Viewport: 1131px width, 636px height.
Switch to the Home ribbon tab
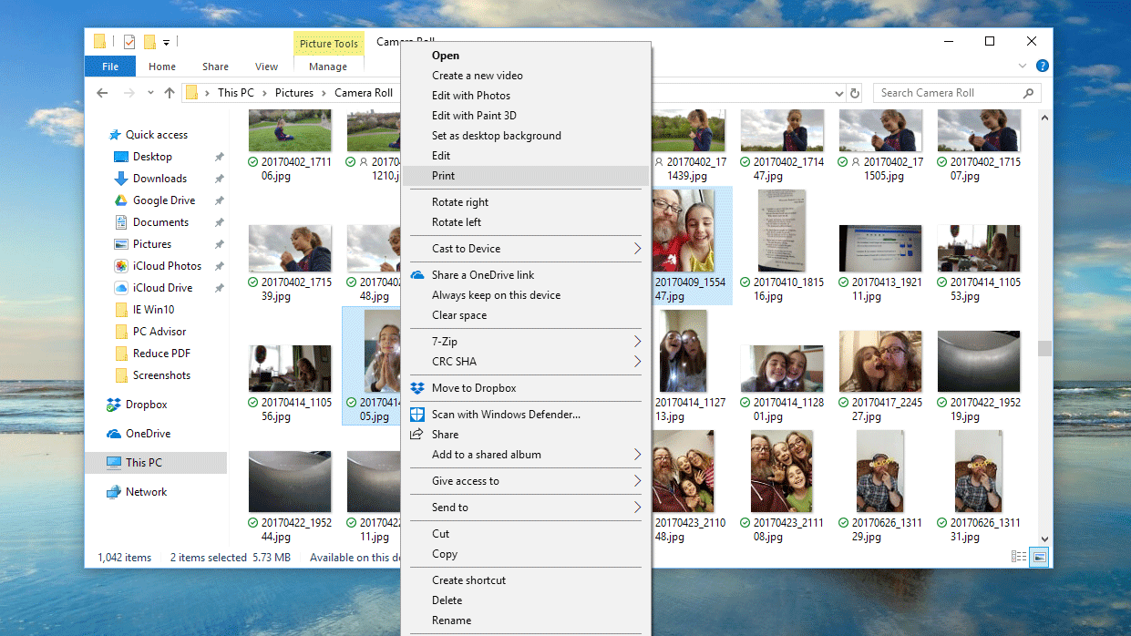[162, 67]
